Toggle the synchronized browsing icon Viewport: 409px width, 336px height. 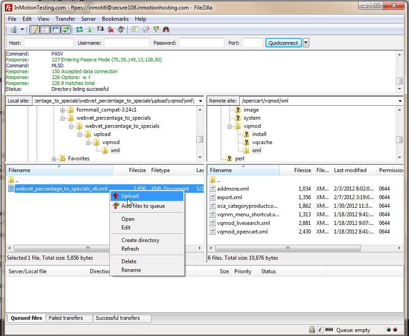click(x=156, y=30)
